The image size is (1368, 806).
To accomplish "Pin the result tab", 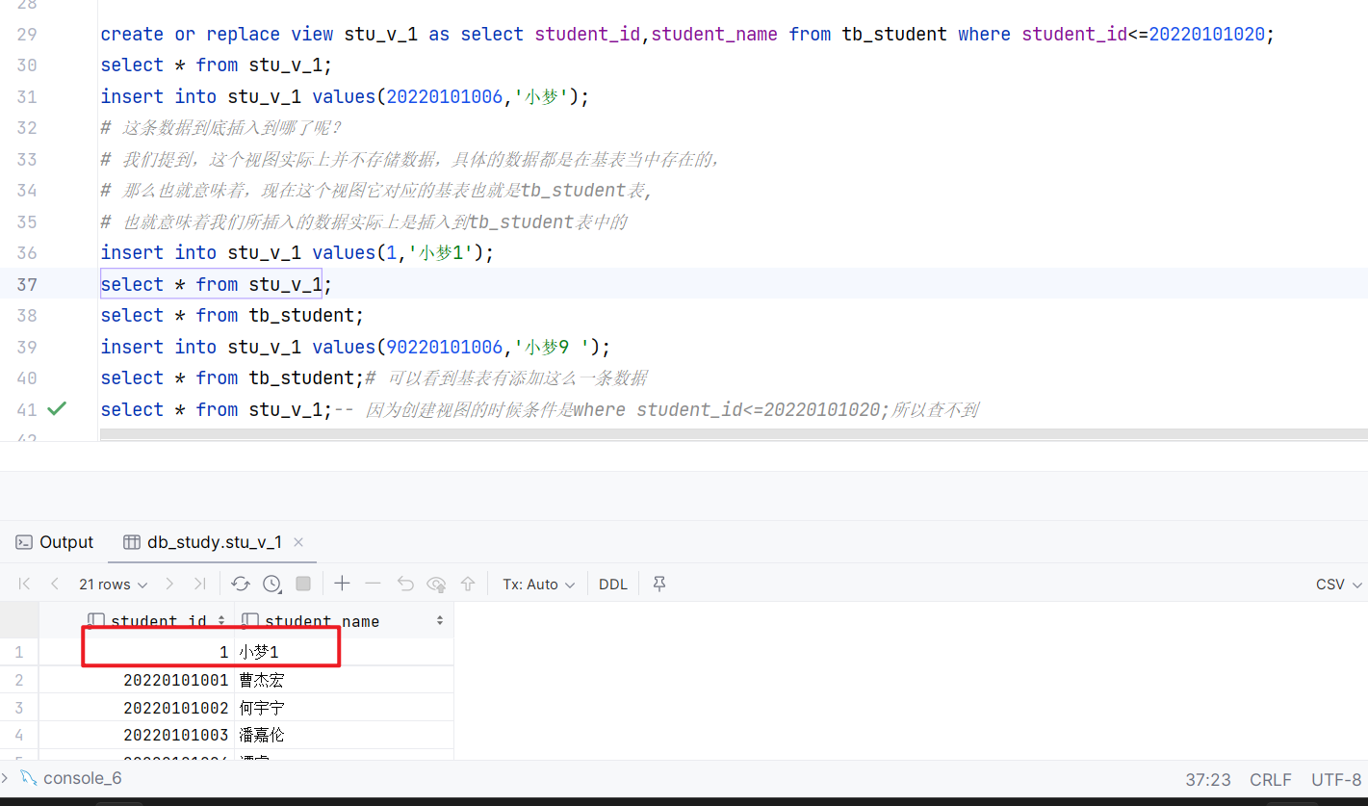I will point(659,584).
